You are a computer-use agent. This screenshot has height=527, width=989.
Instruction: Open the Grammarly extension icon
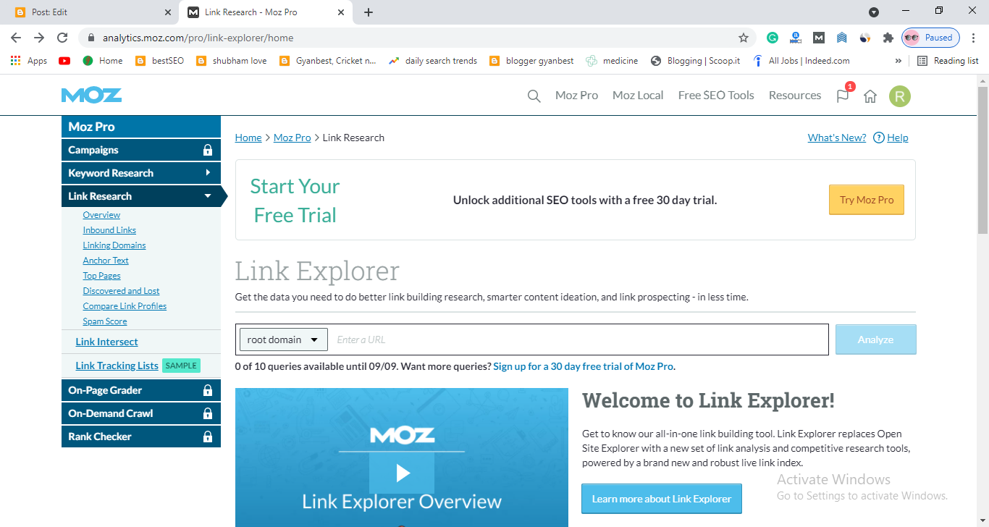(x=773, y=38)
